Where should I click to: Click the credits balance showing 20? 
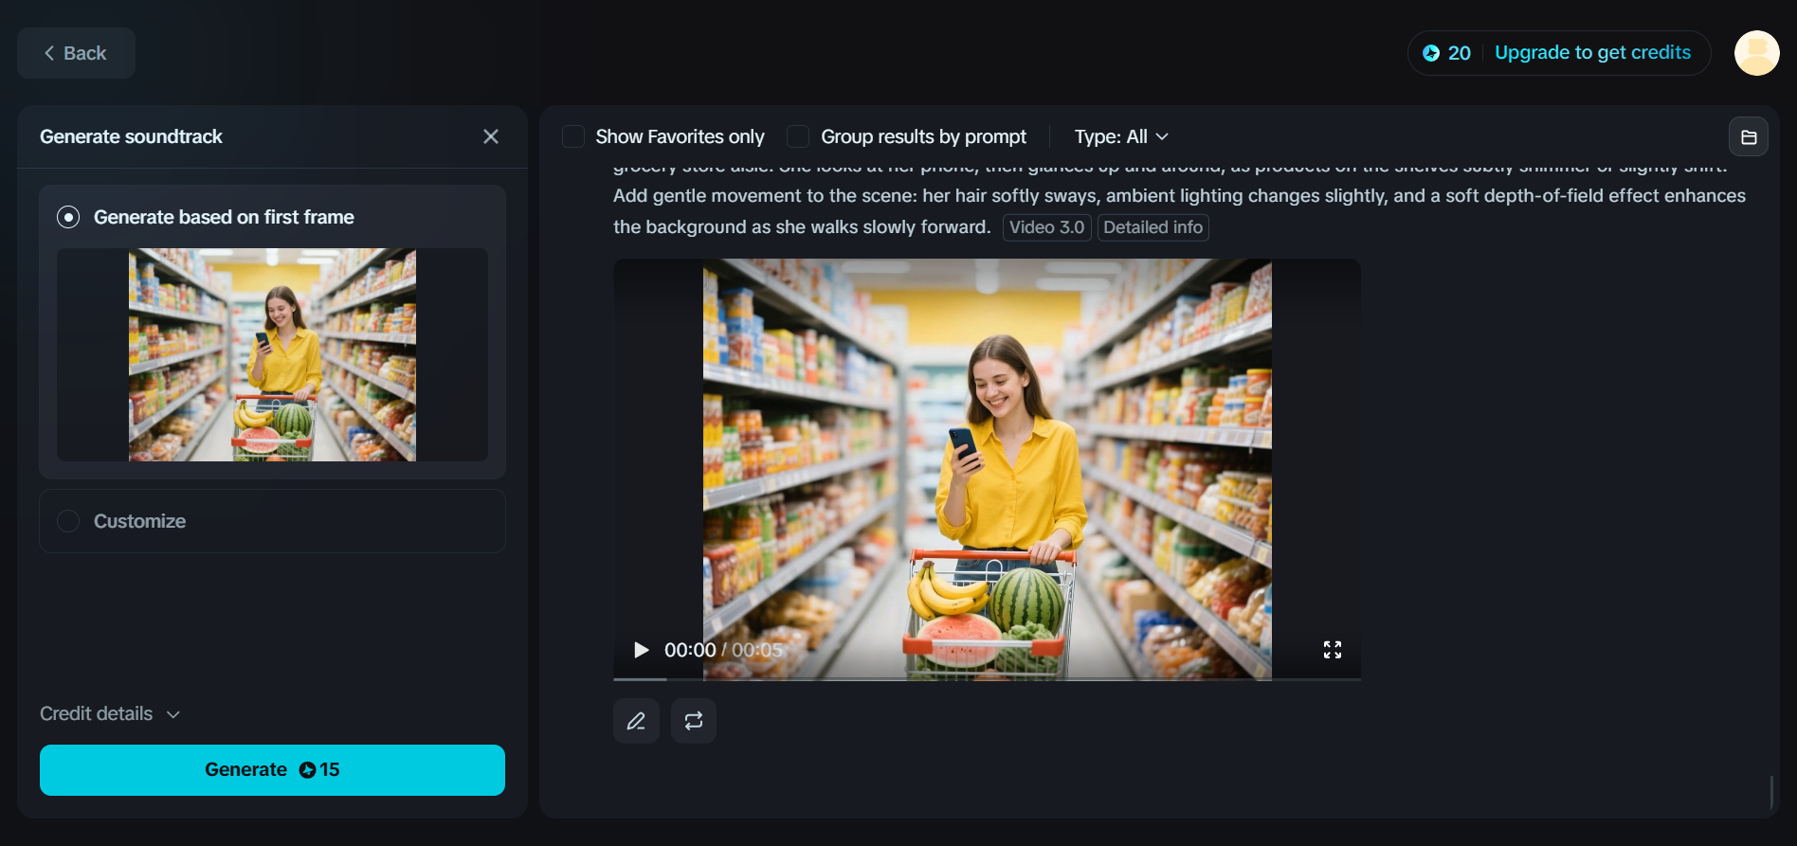(x=1446, y=53)
